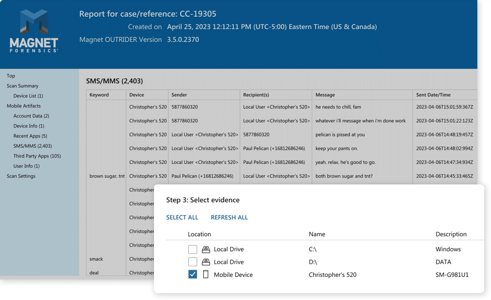Check the D:\ Local Drive checkbox
This screenshot has width=491, height=300.
[193, 262]
